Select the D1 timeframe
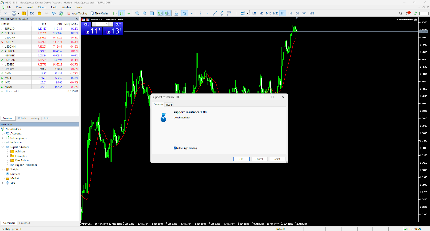 [297, 13]
